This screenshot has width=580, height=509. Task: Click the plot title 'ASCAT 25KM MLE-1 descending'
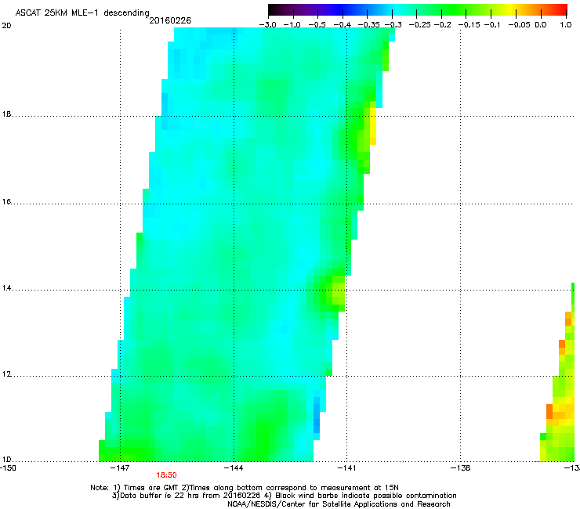click(82, 13)
